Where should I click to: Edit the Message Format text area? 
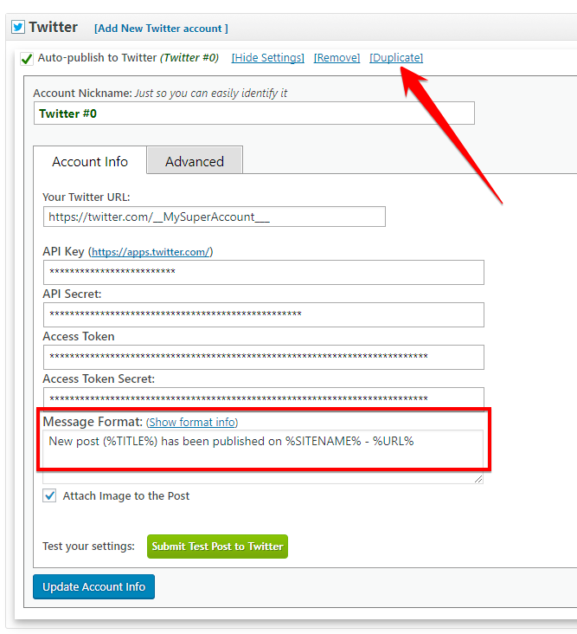tap(263, 456)
